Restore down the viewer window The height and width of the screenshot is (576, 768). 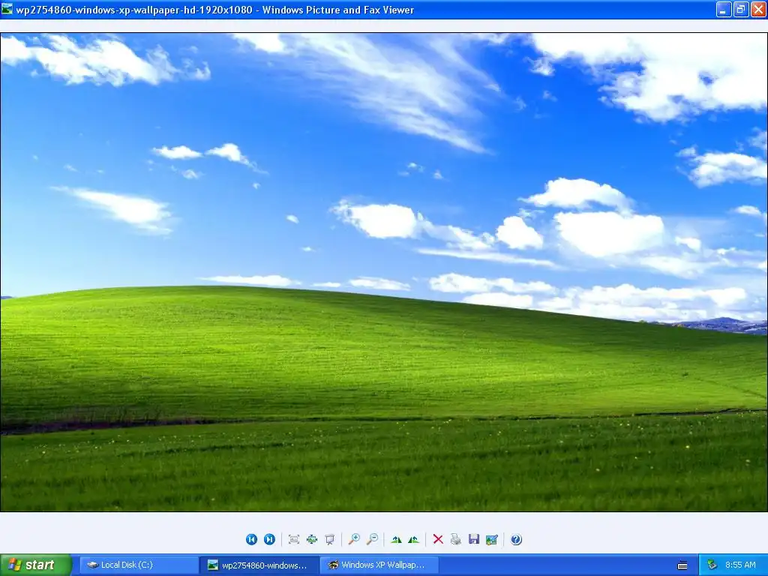click(x=741, y=9)
